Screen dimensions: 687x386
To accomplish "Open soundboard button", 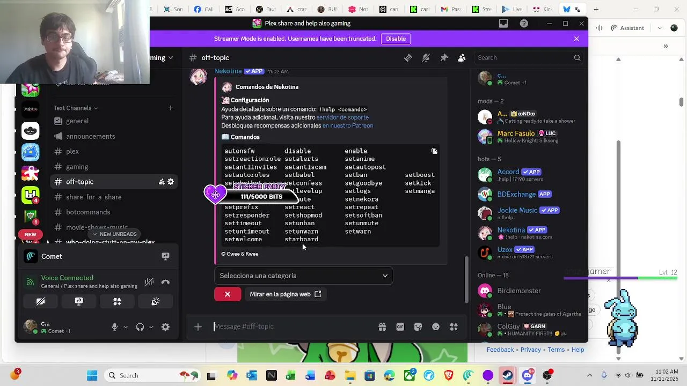I will [x=156, y=302].
